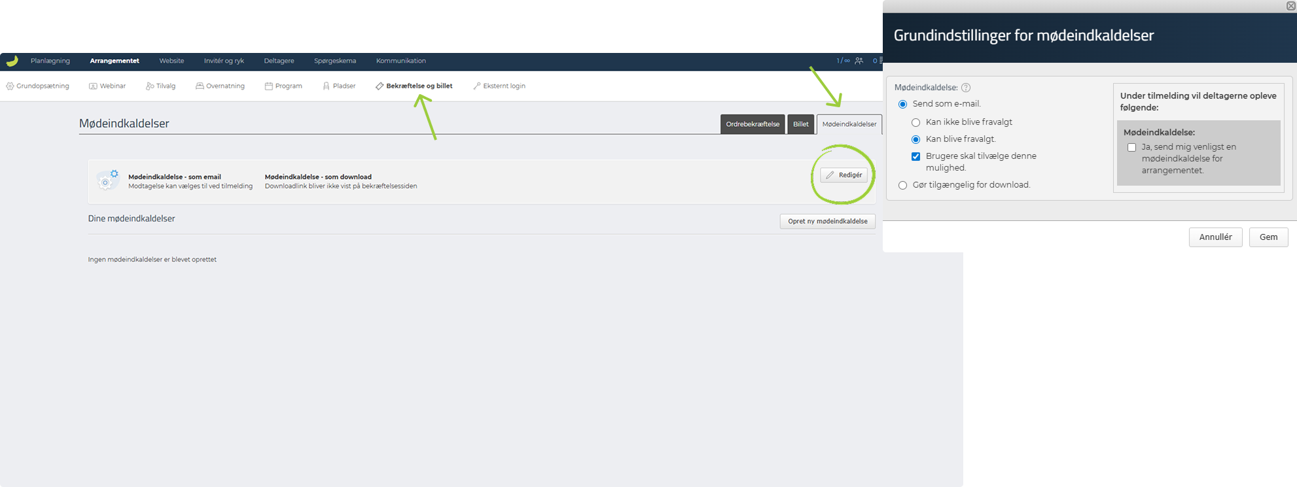Select 'Kan ikke blive fravalgt' radio option
This screenshot has width=1297, height=487.
click(x=916, y=122)
